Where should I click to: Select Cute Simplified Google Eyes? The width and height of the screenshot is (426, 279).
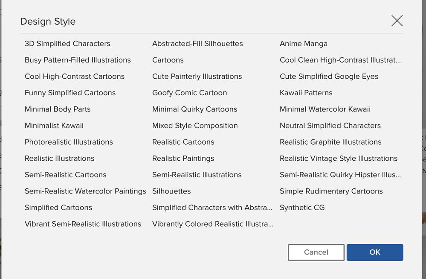(329, 77)
